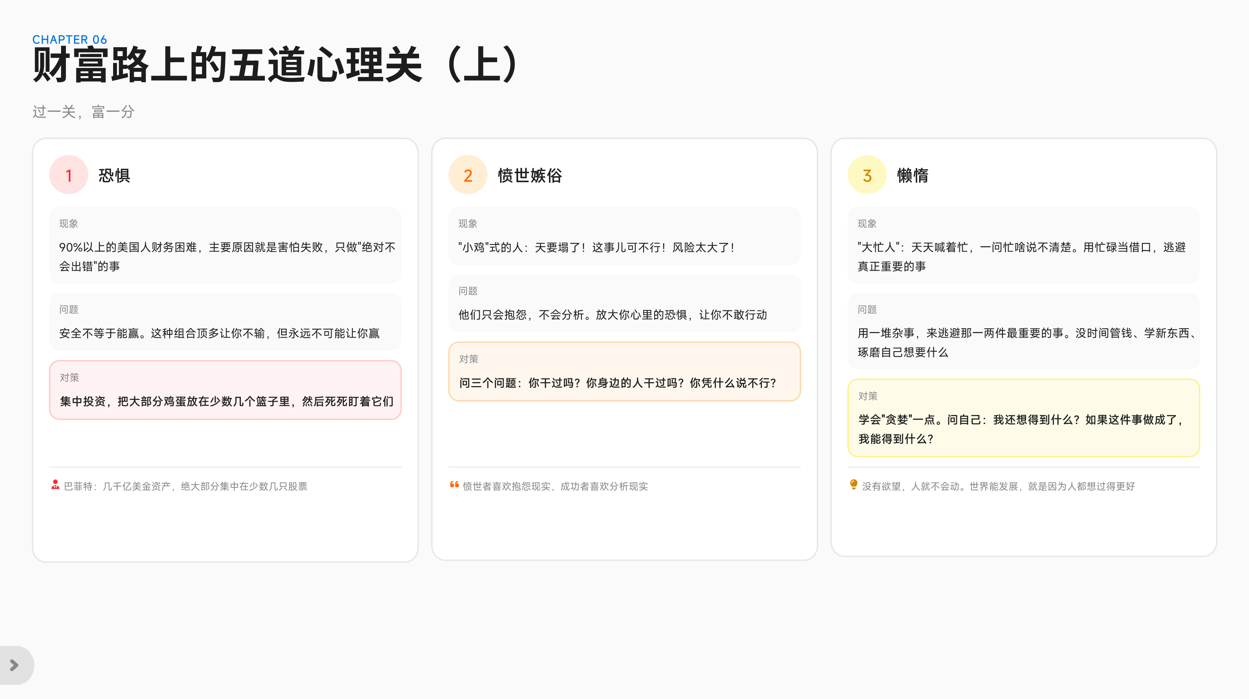Click the pink 对策 box about 集中投资
1249x699 pixels.
coord(225,390)
